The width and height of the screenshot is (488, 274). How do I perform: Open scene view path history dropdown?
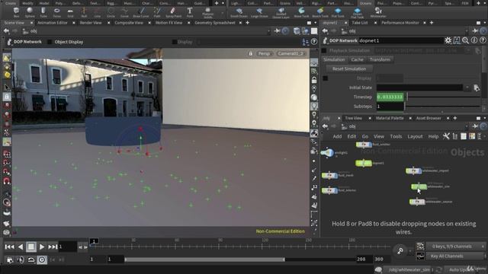269,31
